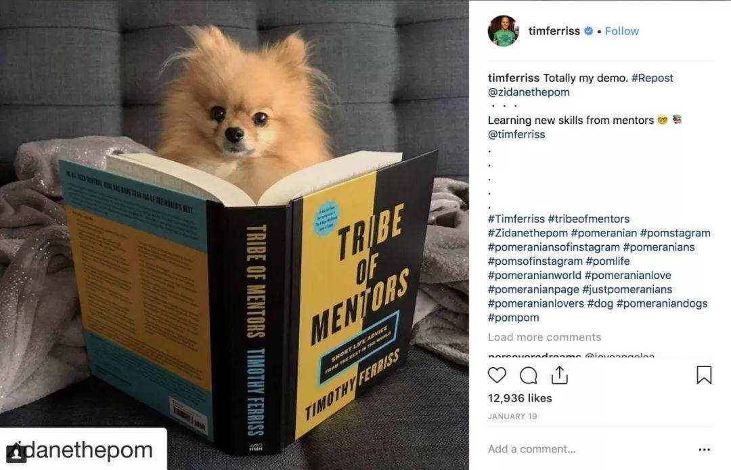
Task: Open the three-dot more options menu
Action: (x=704, y=450)
